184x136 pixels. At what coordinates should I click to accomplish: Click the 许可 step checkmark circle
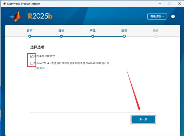[30, 36]
